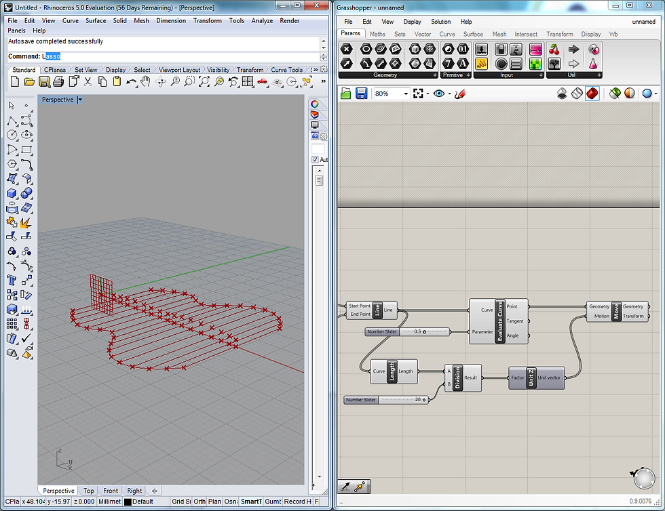Click the Zoom Extents icon in Rhino
This screenshot has width=665, height=511.
[x=204, y=82]
